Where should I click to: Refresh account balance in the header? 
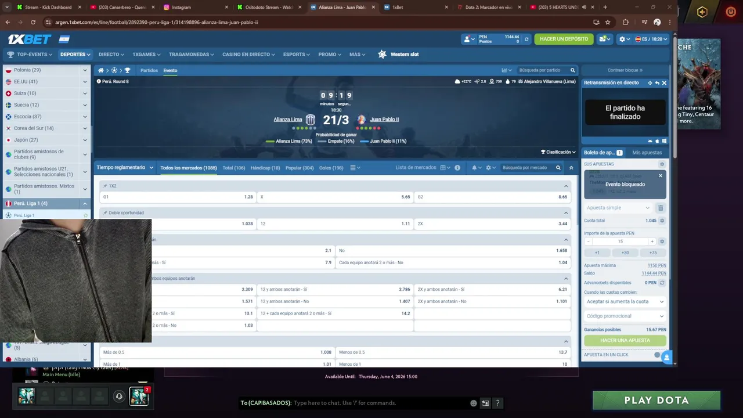526,39
